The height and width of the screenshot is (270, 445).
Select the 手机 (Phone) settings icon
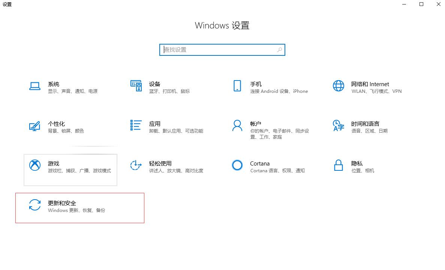(237, 86)
